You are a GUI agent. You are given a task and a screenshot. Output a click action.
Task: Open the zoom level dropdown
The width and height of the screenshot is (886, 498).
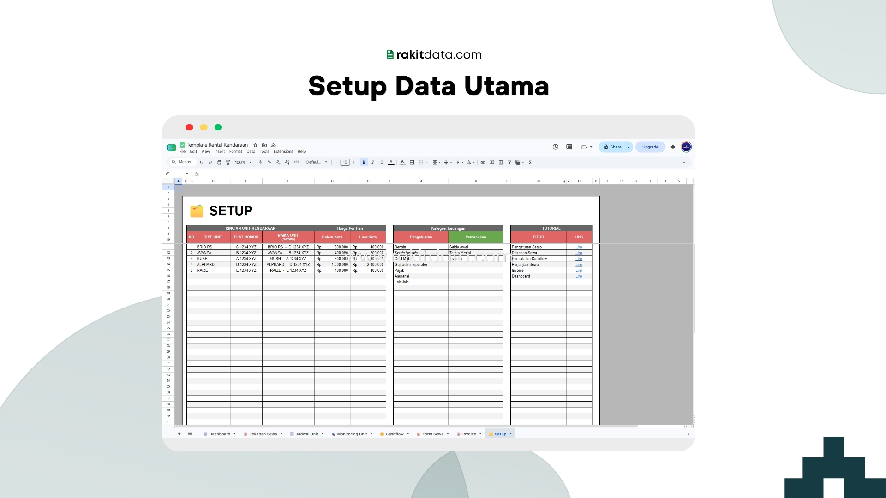(x=243, y=162)
